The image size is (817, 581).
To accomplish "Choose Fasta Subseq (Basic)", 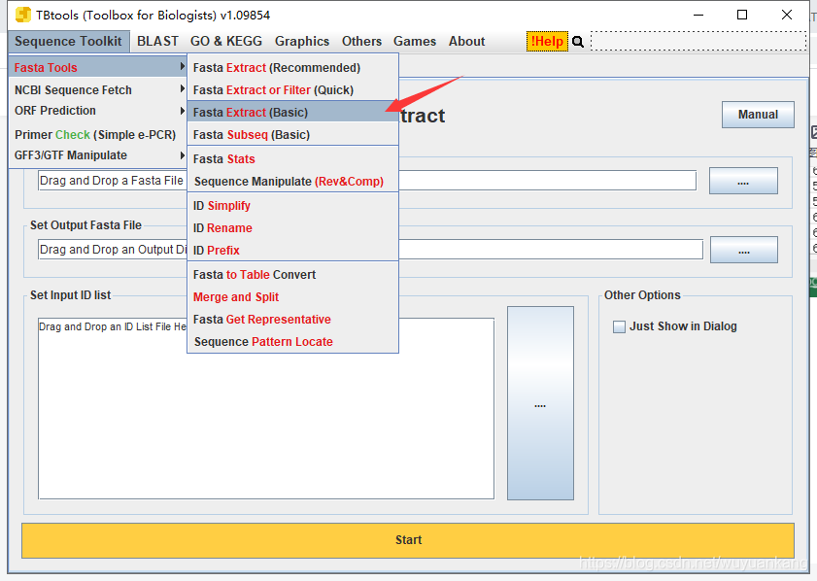I will click(292, 134).
